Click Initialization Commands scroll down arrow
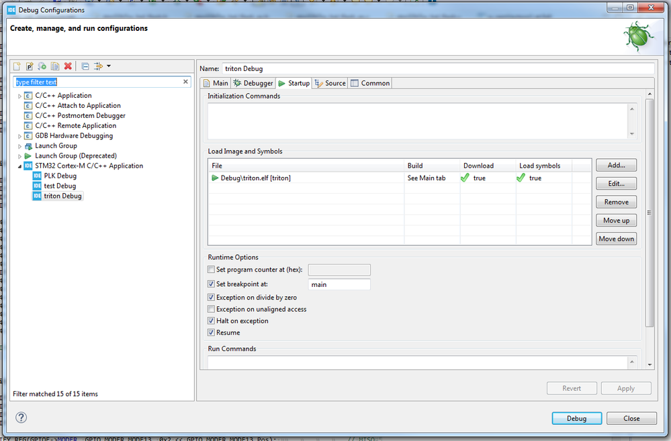The height and width of the screenshot is (441, 671). (x=632, y=134)
